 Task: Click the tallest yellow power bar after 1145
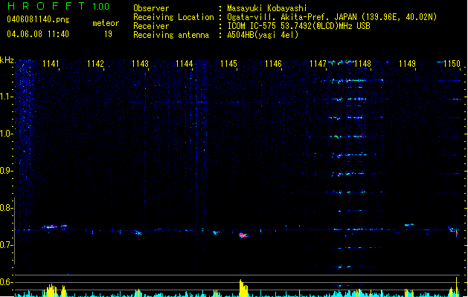click(x=243, y=288)
